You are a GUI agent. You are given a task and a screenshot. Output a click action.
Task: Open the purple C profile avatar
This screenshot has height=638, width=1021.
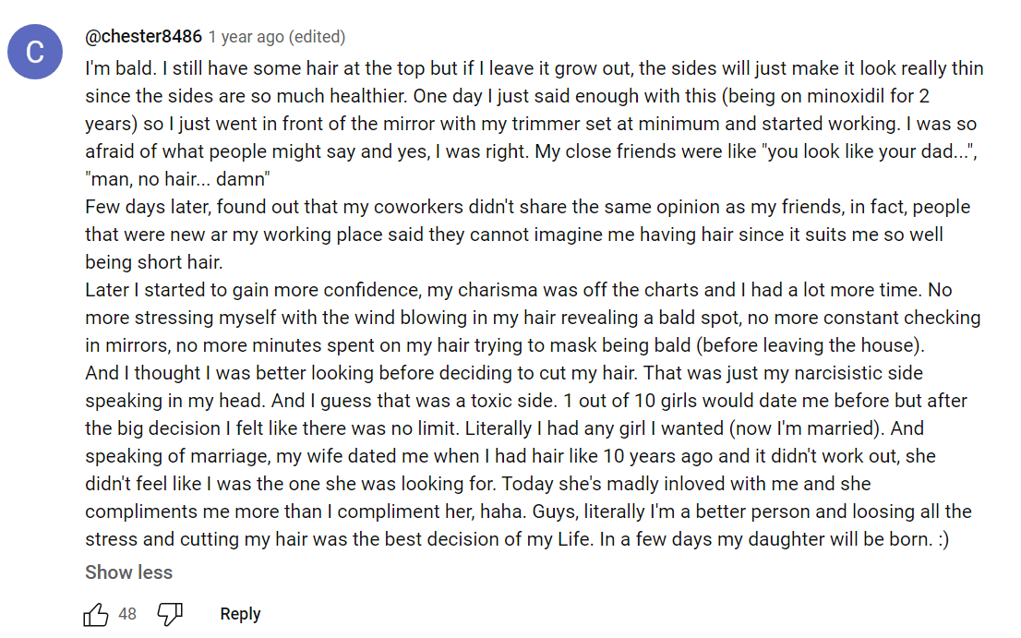click(35, 52)
